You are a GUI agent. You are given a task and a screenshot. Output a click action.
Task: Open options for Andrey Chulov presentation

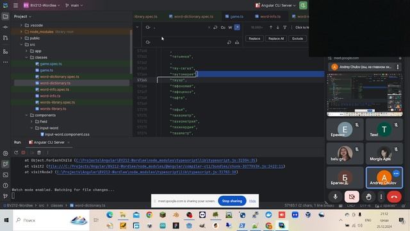[x=398, y=67]
